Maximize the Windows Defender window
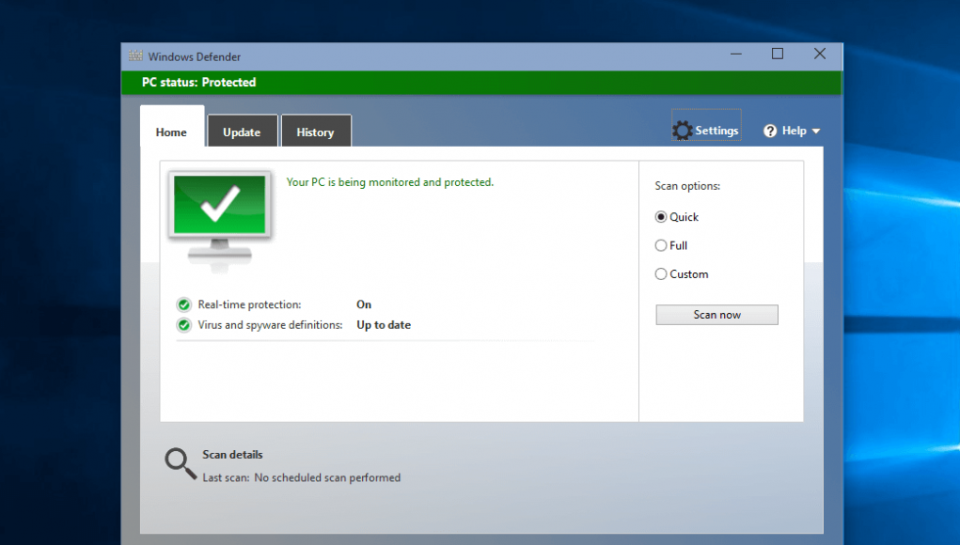This screenshot has width=960, height=545. pos(778,54)
